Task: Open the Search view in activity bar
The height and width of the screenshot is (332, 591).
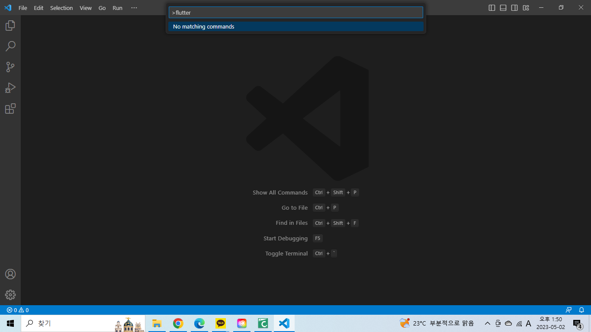Action: click(10, 46)
